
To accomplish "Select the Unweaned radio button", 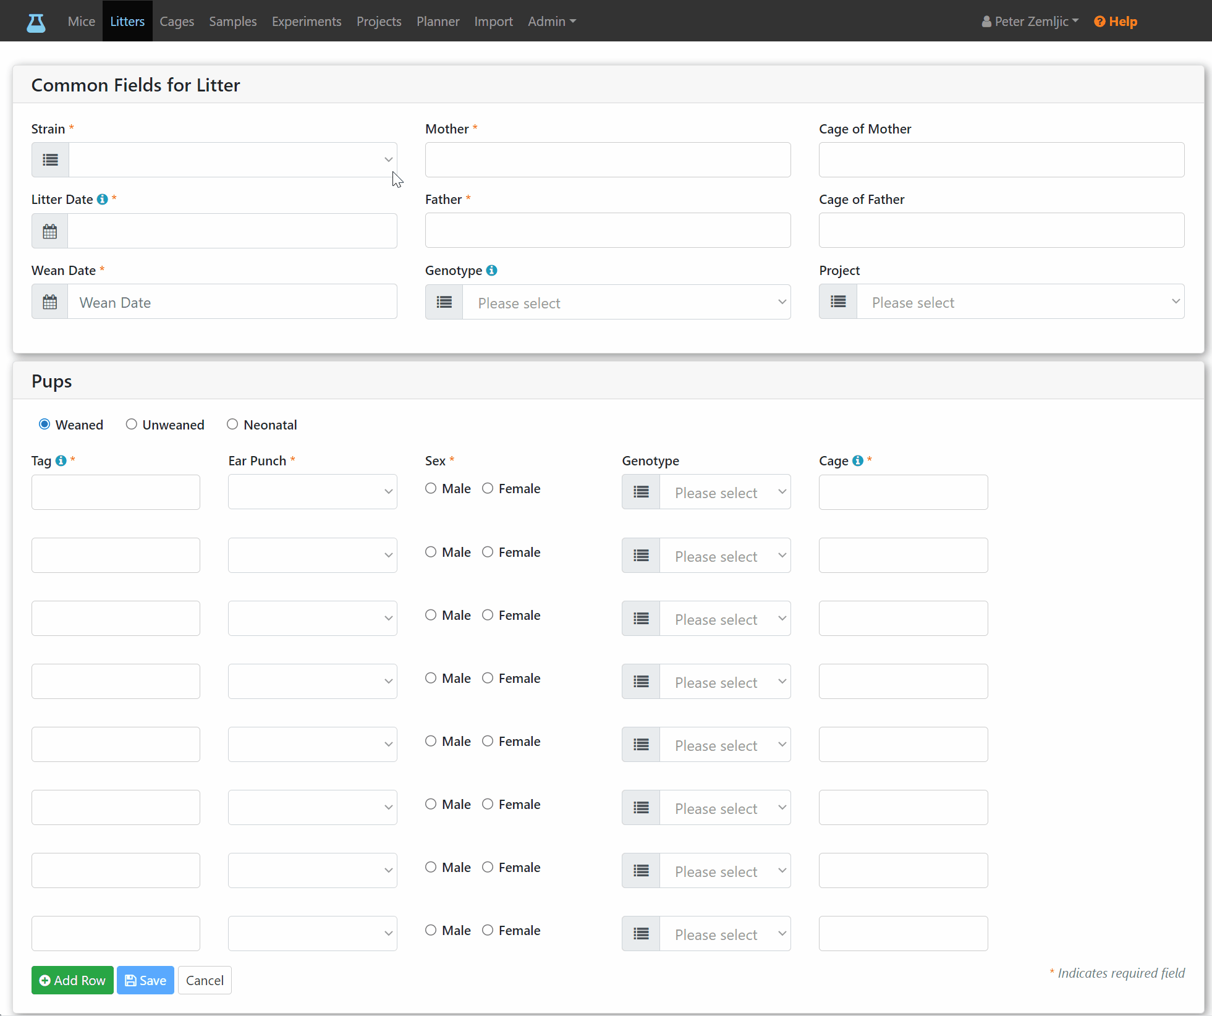I will [131, 424].
